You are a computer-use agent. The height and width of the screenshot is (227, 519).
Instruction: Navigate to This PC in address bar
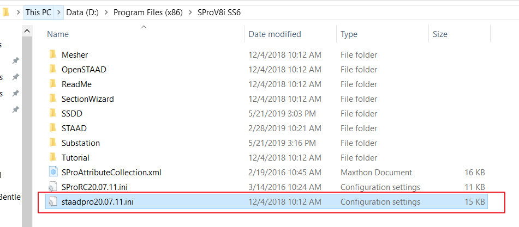click(39, 12)
